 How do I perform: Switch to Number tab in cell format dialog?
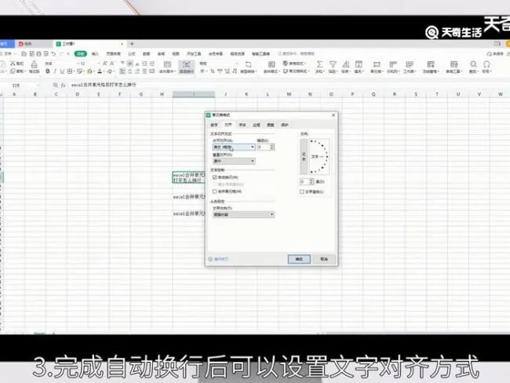pyautogui.click(x=214, y=125)
